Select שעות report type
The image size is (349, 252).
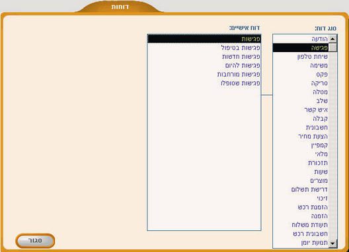[301, 172]
